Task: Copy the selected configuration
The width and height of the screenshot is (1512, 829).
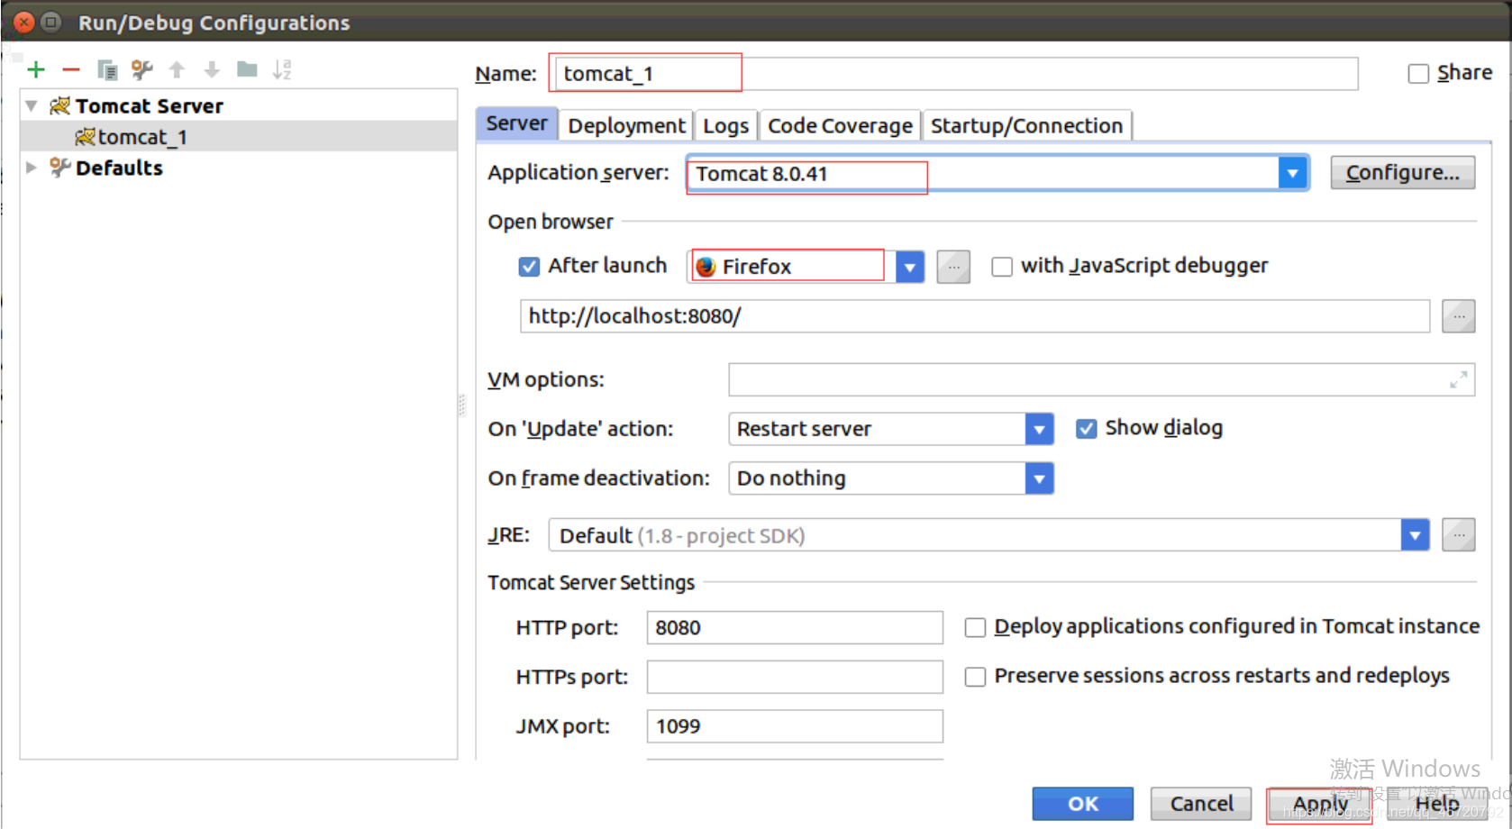Action: pyautogui.click(x=107, y=69)
